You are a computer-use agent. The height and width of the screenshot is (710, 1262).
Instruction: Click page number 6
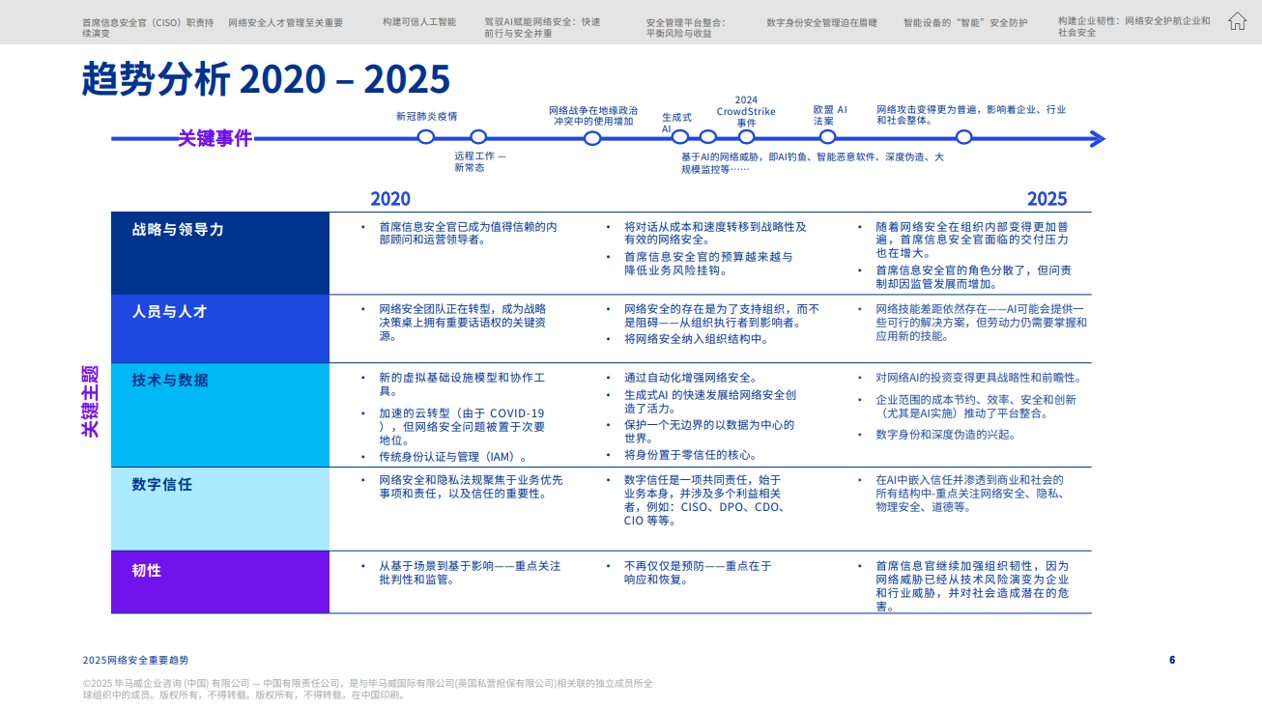point(1172,659)
